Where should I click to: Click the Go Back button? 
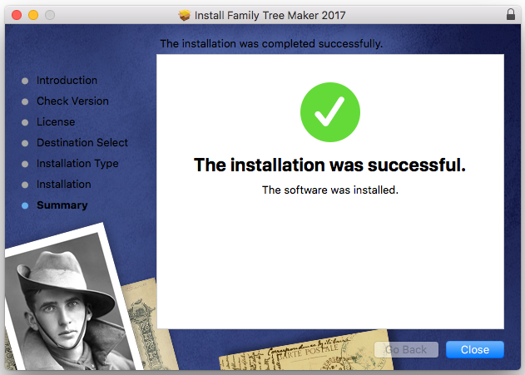pyautogui.click(x=406, y=349)
